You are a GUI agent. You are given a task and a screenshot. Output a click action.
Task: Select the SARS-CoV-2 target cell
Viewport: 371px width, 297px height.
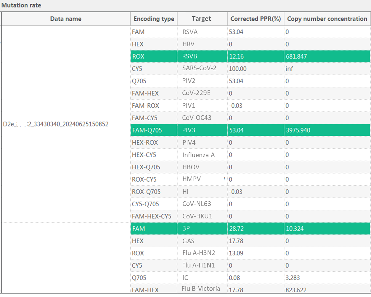[199, 68]
